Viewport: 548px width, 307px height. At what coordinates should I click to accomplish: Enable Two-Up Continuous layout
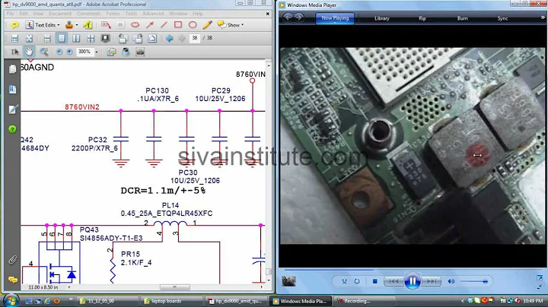pos(91,38)
